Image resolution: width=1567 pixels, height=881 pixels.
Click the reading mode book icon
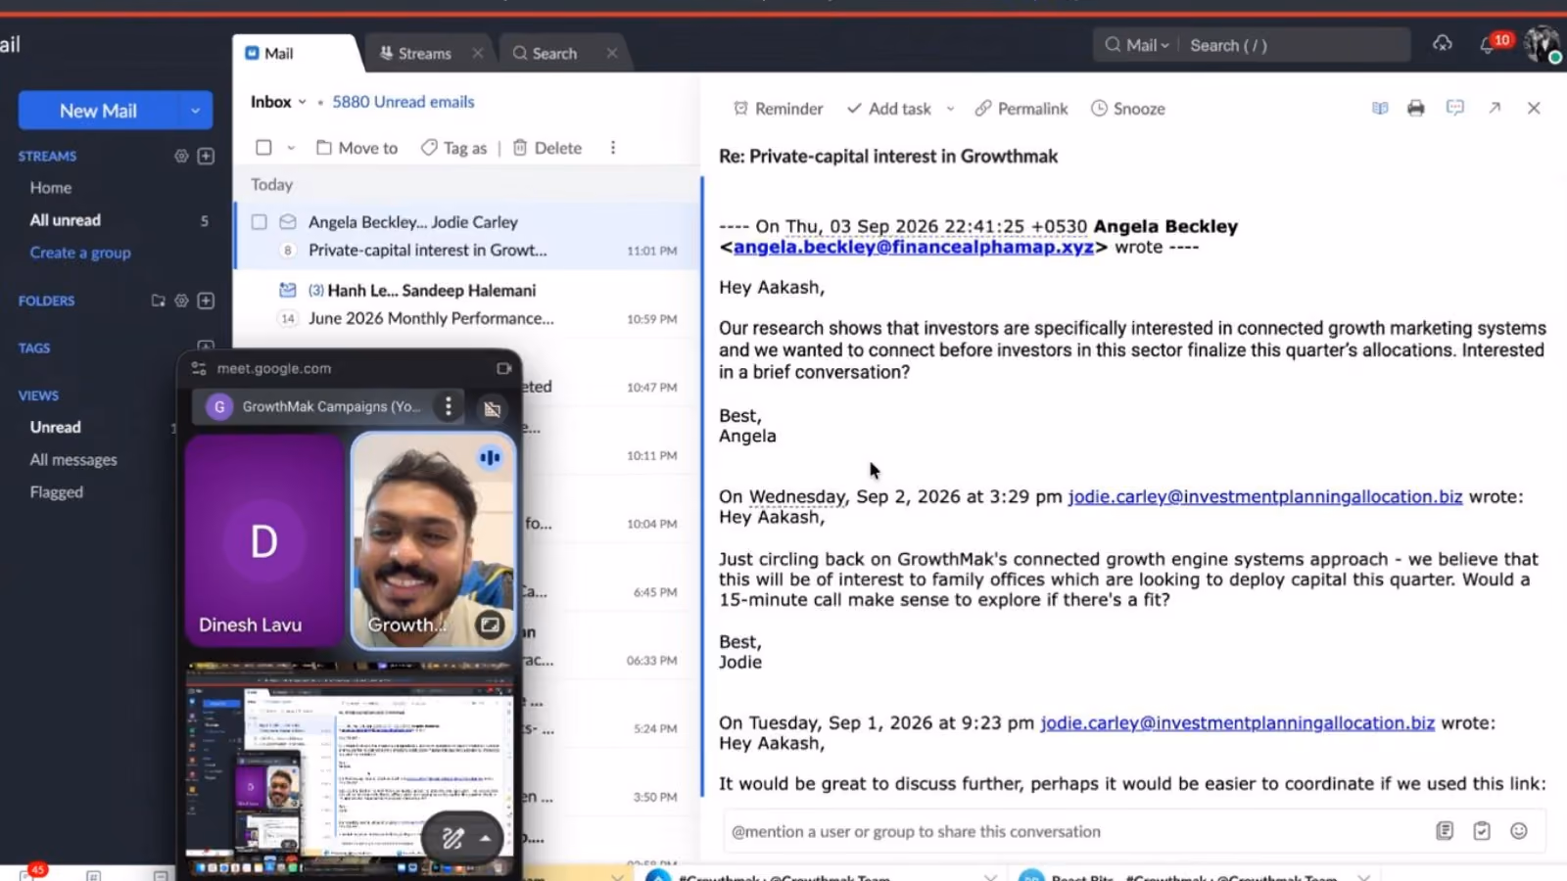(1380, 109)
